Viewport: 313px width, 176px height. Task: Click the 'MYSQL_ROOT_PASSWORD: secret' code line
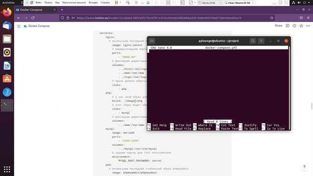pos(140,161)
